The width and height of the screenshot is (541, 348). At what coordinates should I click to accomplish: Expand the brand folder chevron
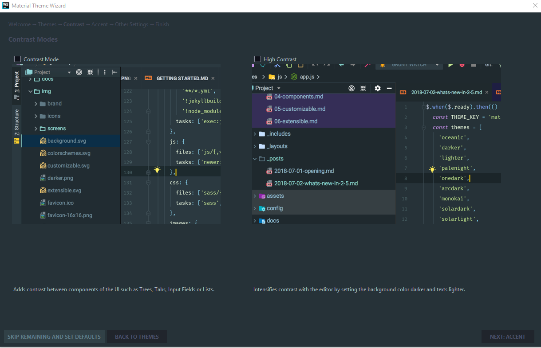click(36, 104)
